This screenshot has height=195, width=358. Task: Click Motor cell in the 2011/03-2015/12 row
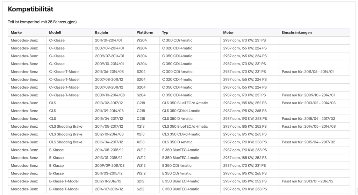[245, 173]
